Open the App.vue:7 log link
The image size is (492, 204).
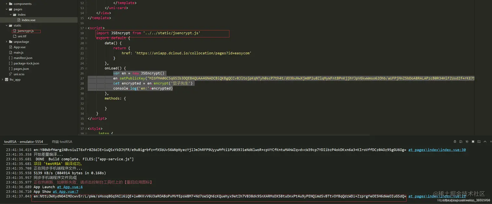click(66, 192)
